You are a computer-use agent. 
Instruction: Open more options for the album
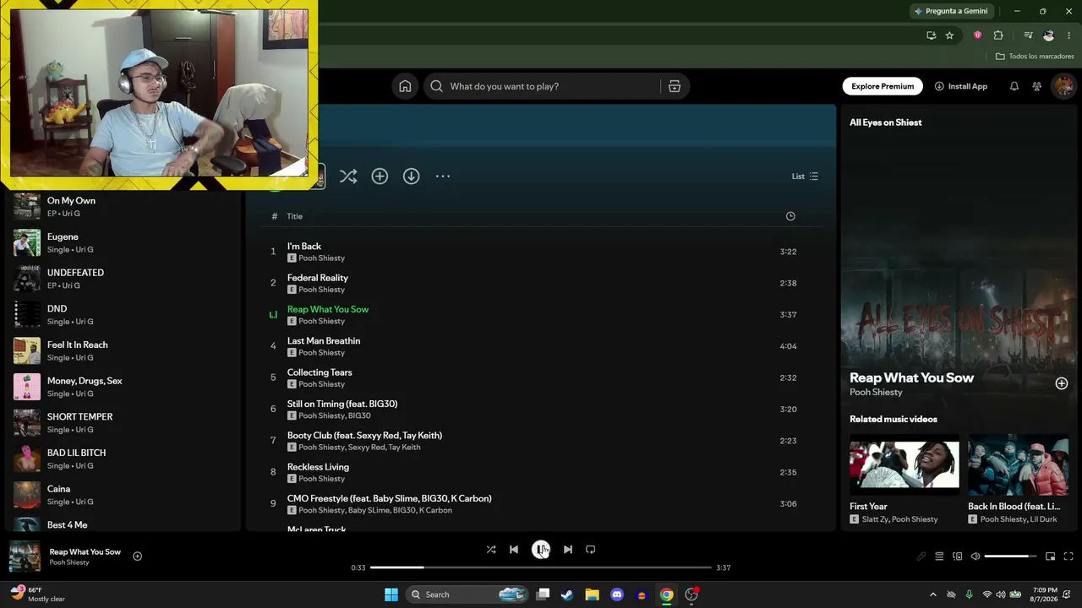point(443,176)
